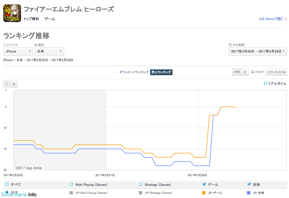Open the トップ無料 link

pos(31,19)
